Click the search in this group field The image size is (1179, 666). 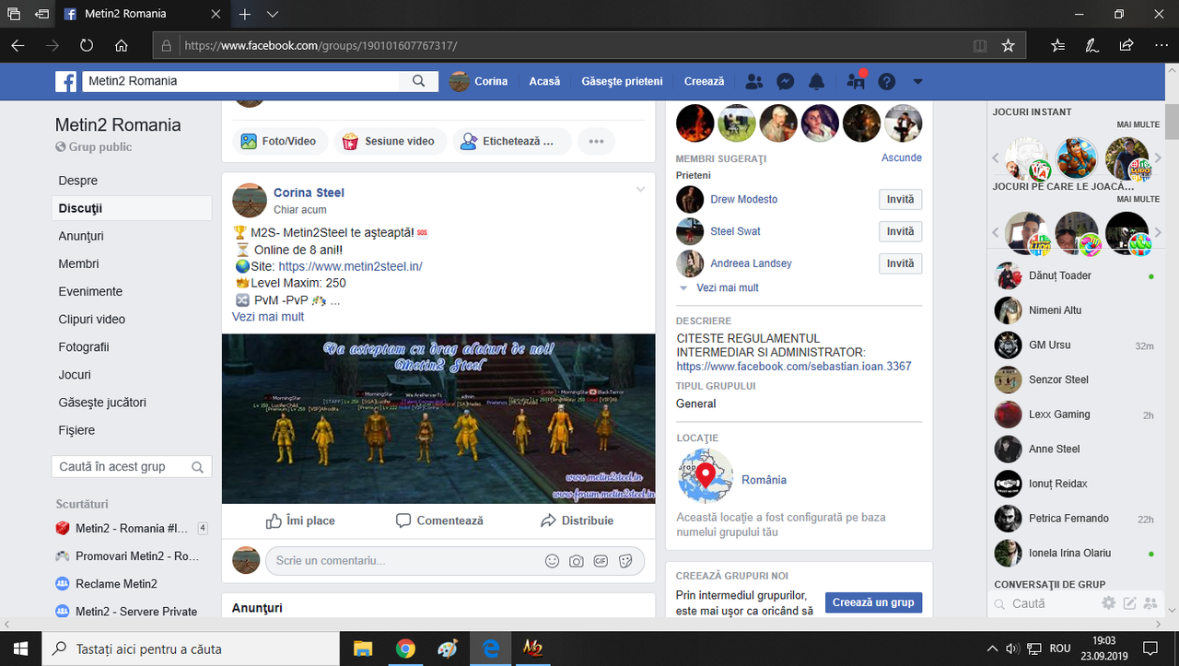(132, 467)
